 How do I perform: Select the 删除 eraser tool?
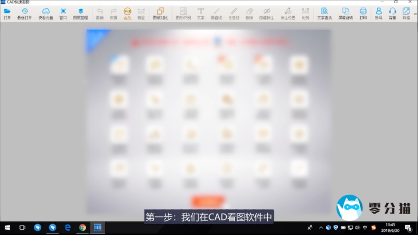[249, 14]
